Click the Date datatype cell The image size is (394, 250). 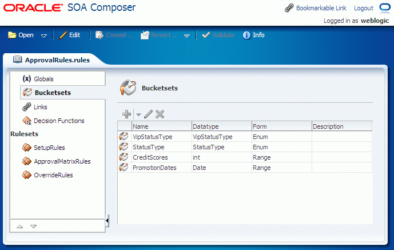(222, 168)
